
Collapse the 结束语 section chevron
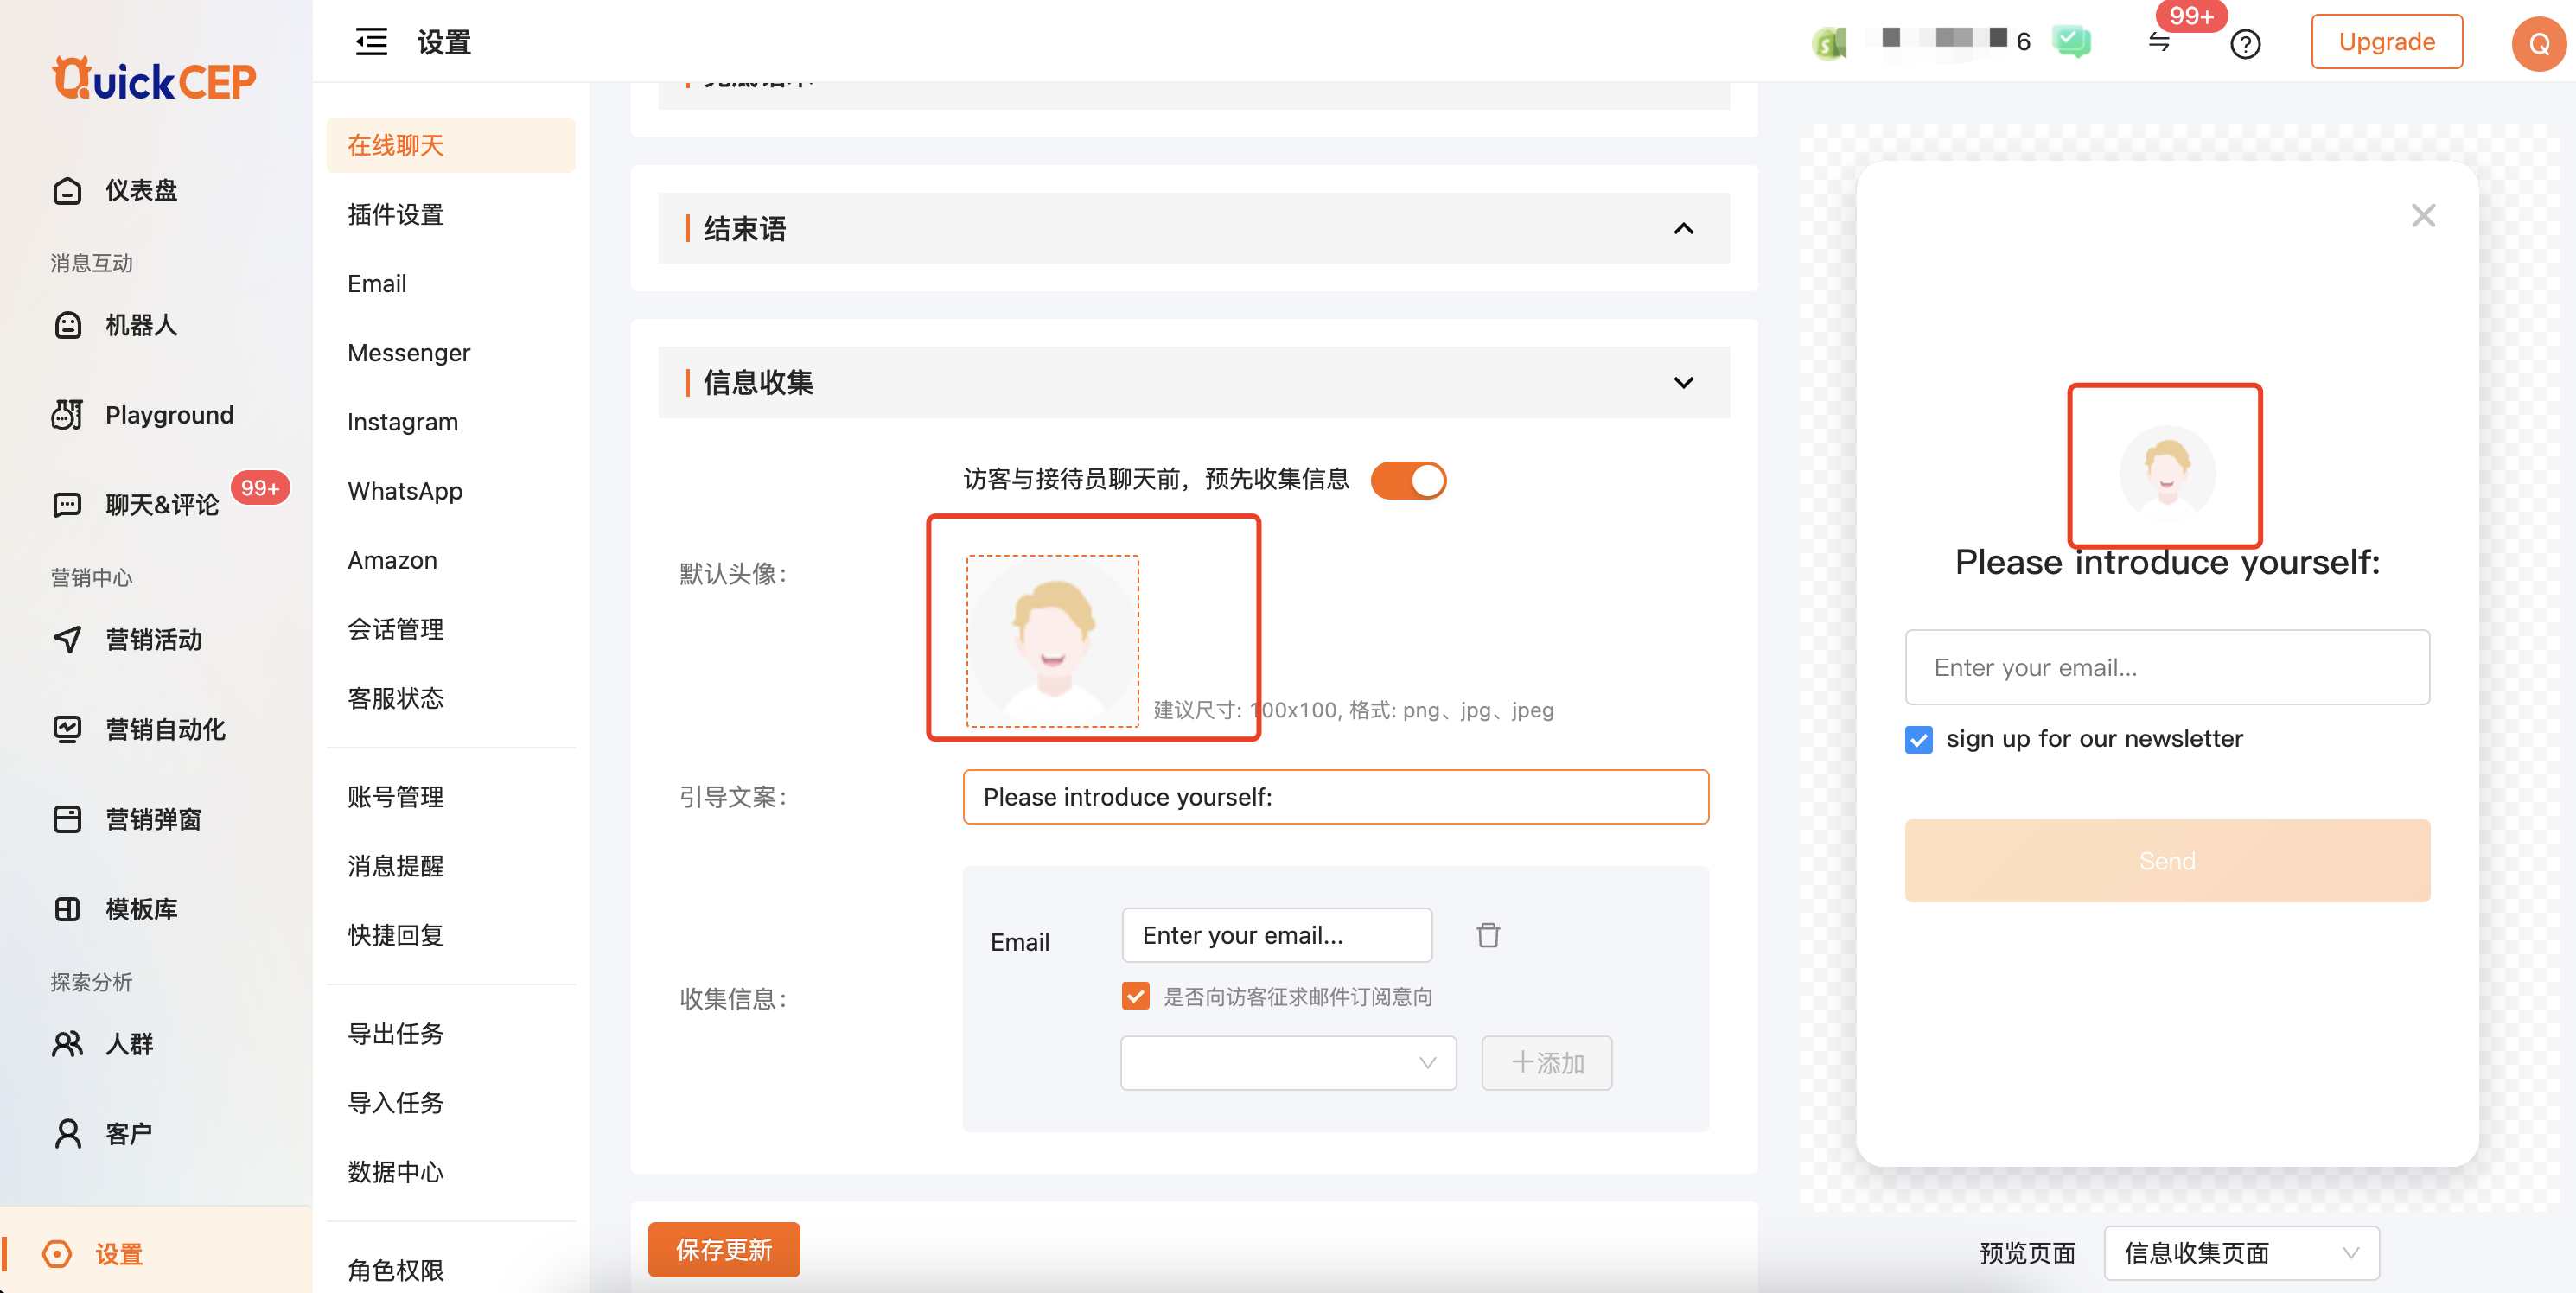[x=1683, y=229]
